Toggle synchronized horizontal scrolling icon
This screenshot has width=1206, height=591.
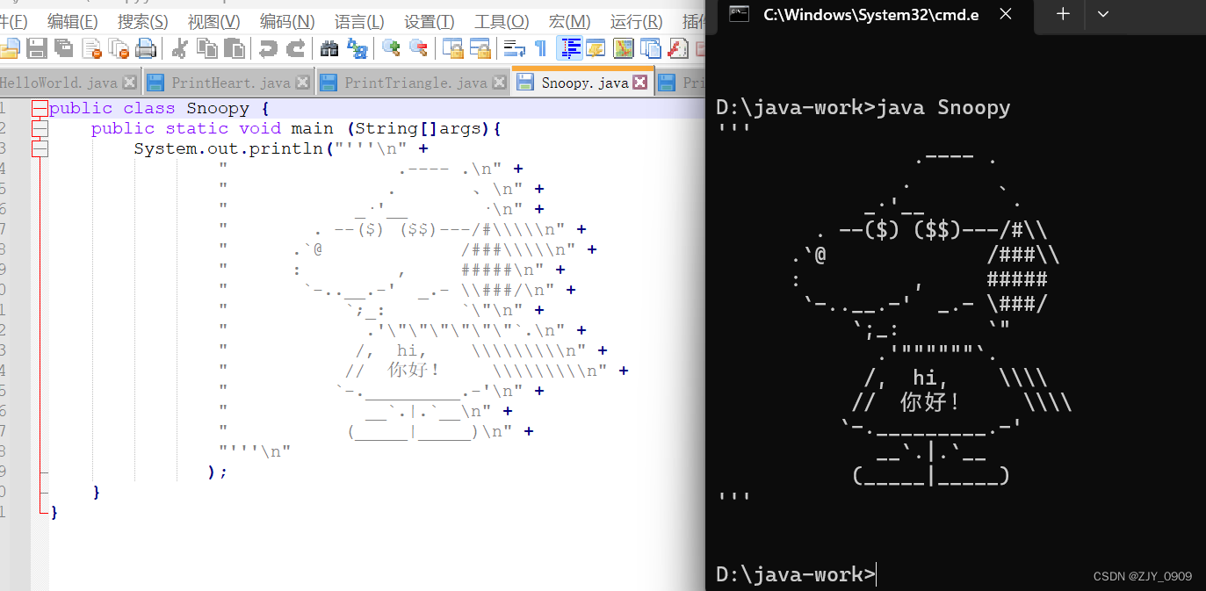(x=480, y=48)
